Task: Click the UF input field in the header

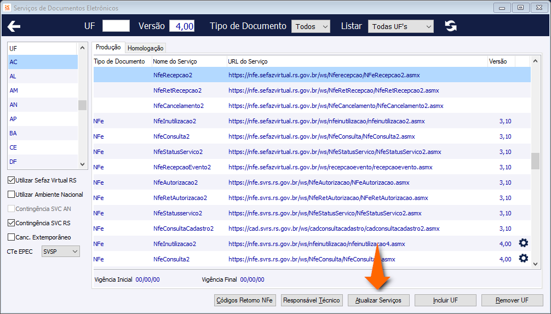Action: click(x=116, y=26)
